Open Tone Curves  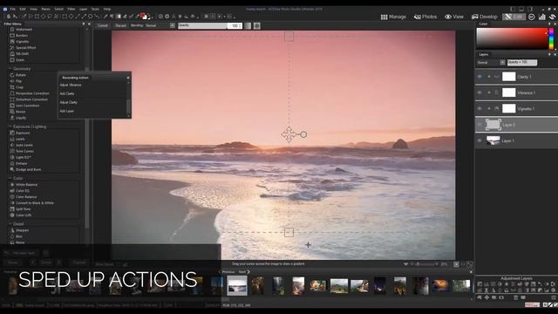(22, 151)
